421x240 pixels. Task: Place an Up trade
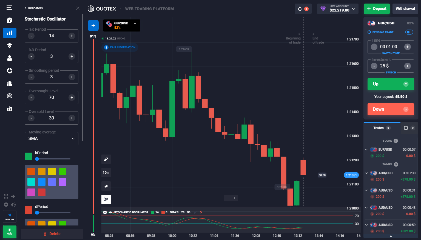391,84
